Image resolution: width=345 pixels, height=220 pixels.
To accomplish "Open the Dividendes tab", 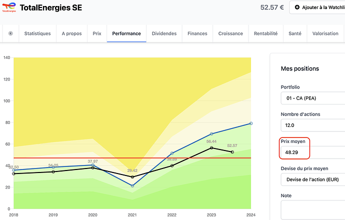I will point(164,33).
